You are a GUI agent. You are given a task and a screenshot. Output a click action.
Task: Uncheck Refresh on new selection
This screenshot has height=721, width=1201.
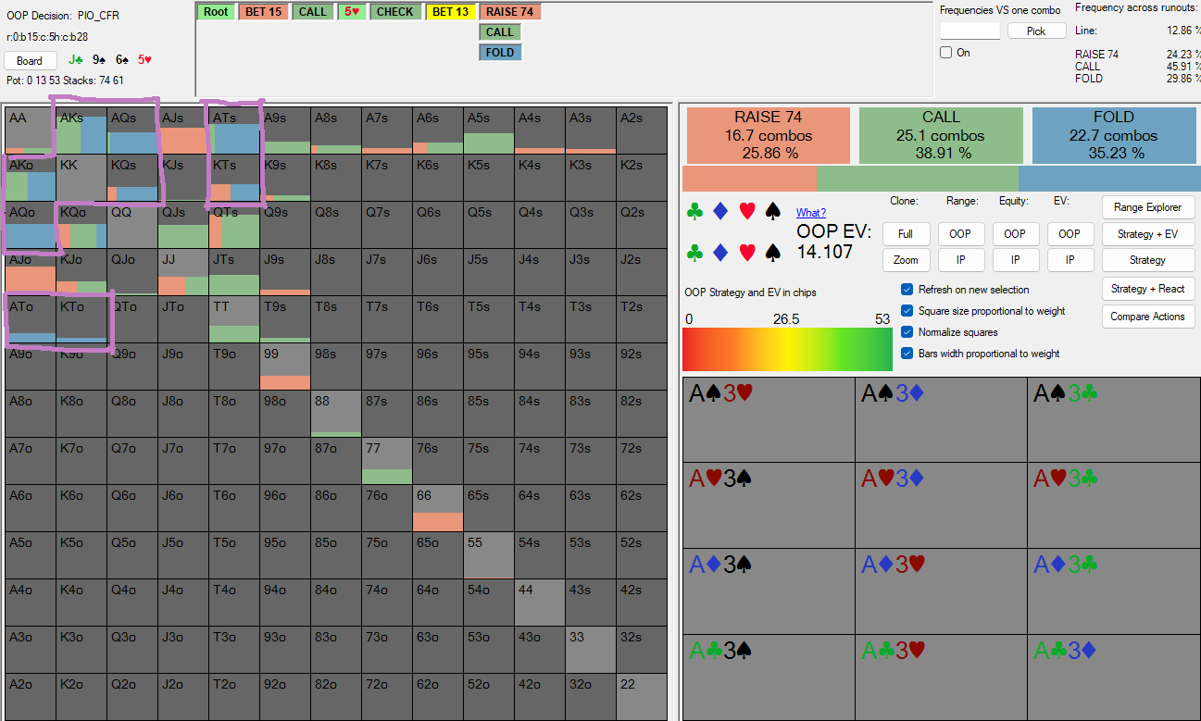coord(907,290)
